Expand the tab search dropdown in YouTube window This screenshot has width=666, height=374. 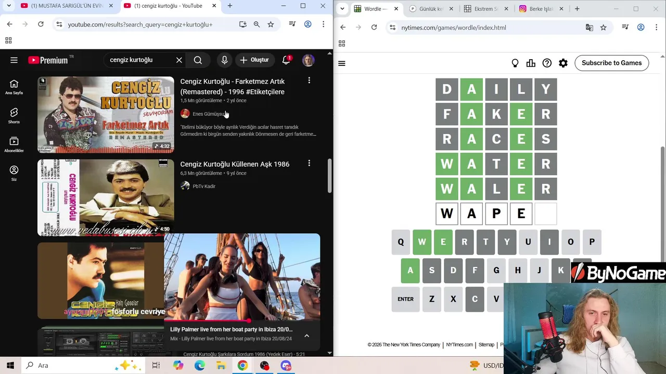point(9,6)
